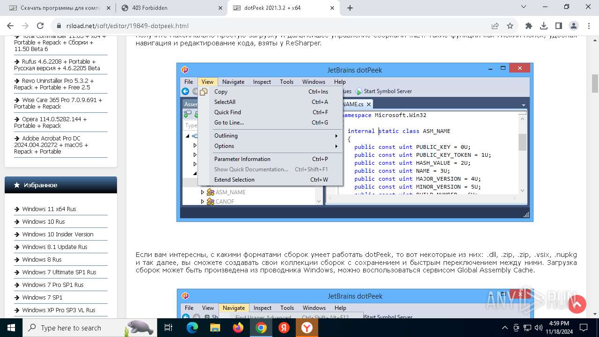Screen dimensions: 599x337
Task: Open the Opera 114.0.5282.144 link
Action: (x=51, y=122)
